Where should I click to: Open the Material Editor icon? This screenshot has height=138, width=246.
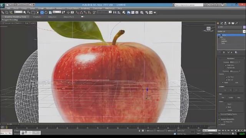[x=142, y=12]
